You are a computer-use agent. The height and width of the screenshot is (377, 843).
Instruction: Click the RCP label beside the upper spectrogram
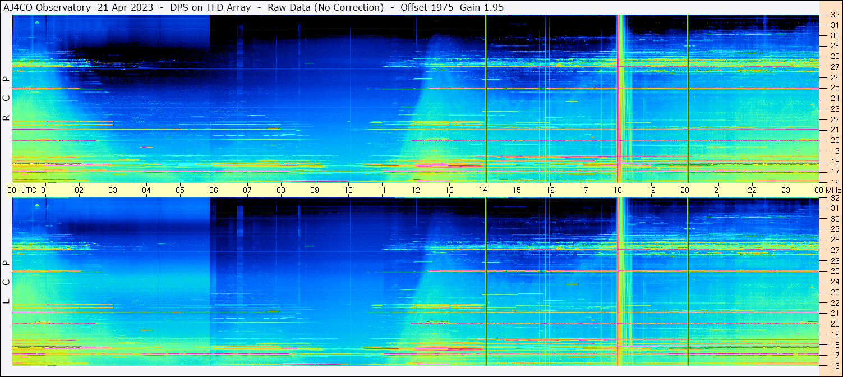[7, 98]
